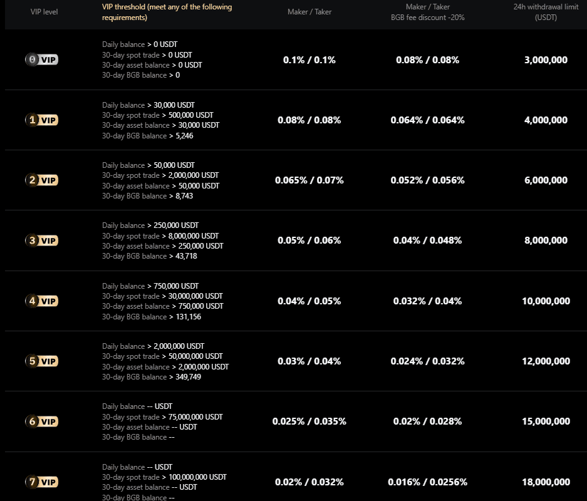Click the VIP threshold column header

pos(167,12)
